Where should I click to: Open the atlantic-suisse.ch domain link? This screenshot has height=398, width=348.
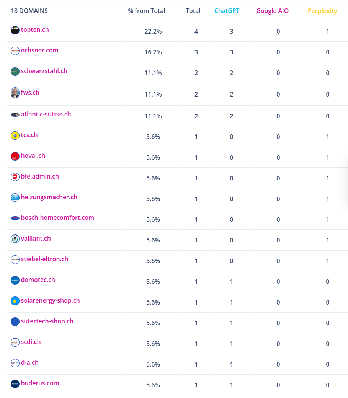coord(46,114)
